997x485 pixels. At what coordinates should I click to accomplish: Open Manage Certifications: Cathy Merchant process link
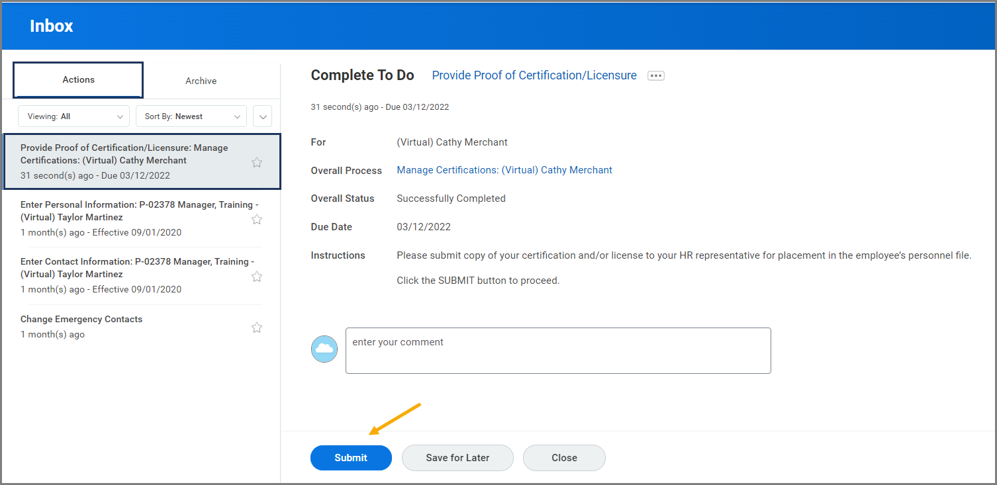click(504, 170)
